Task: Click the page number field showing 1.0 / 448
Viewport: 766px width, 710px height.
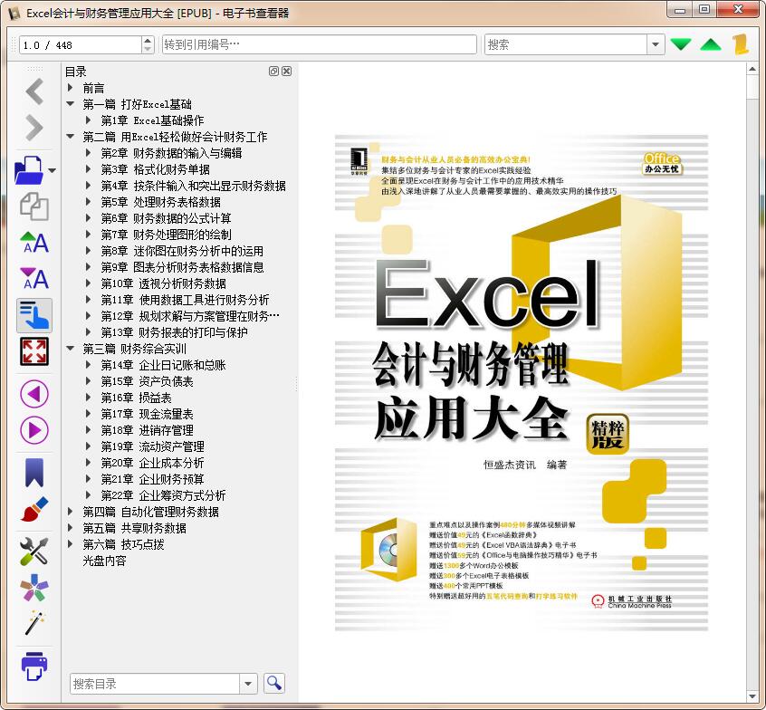Action: pos(81,45)
